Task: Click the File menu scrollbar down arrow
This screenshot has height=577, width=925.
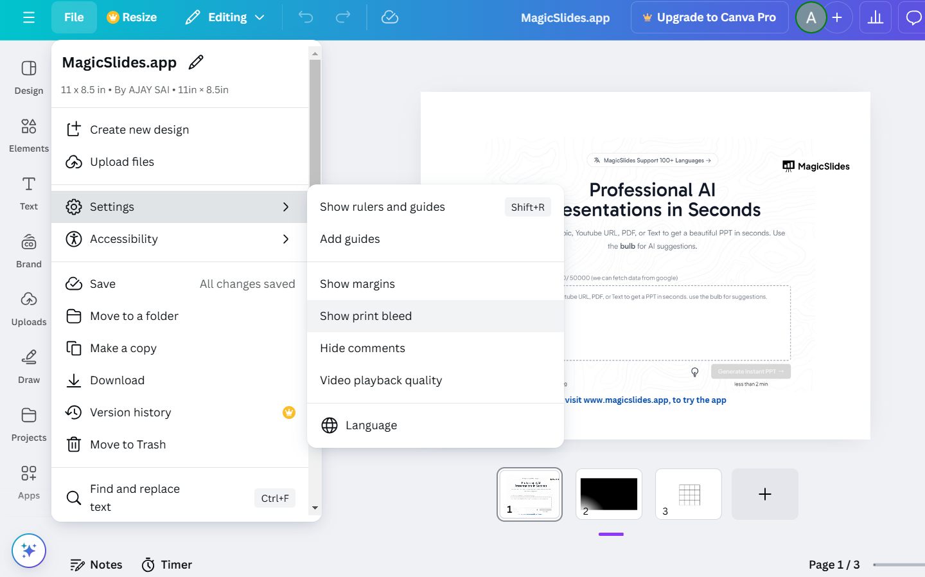Action: point(315,508)
